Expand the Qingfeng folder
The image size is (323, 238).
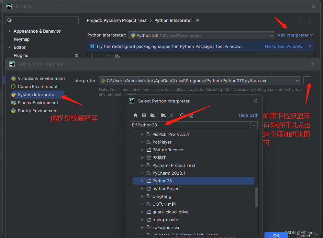pyautogui.click(x=142, y=196)
